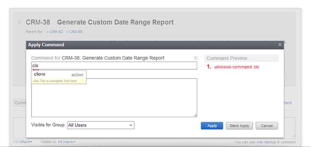The width and height of the screenshot is (311, 147).
Task: Click the issue title Generate Custom Date Range Report
Action: click(x=115, y=22)
